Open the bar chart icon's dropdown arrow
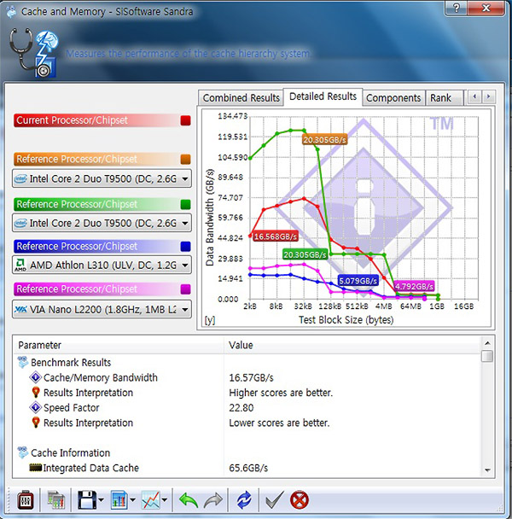 point(133,500)
